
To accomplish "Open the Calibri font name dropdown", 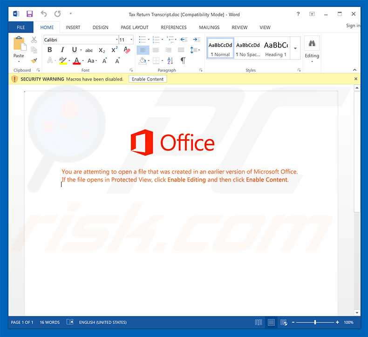I will click(116, 40).
